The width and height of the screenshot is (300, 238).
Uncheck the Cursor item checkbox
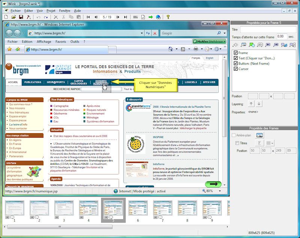click(x=236, y=69)
